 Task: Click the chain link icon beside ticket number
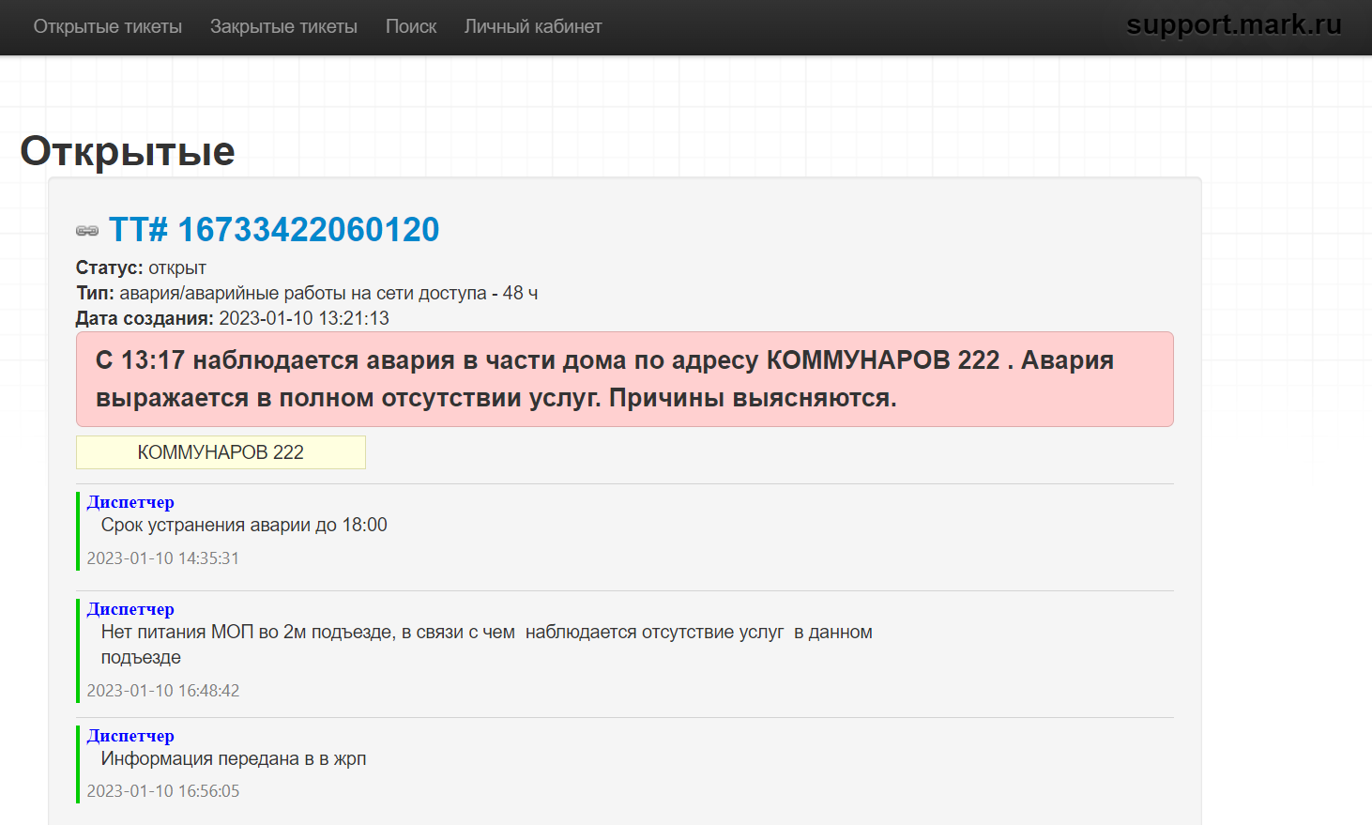(87, 231)
